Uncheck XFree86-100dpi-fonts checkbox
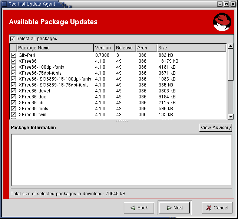 [13, 67]
